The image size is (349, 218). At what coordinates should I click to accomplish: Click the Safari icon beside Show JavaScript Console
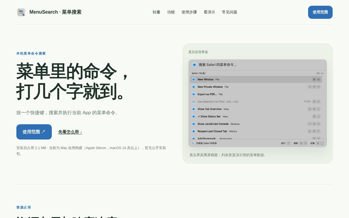[x=194, y=124]
